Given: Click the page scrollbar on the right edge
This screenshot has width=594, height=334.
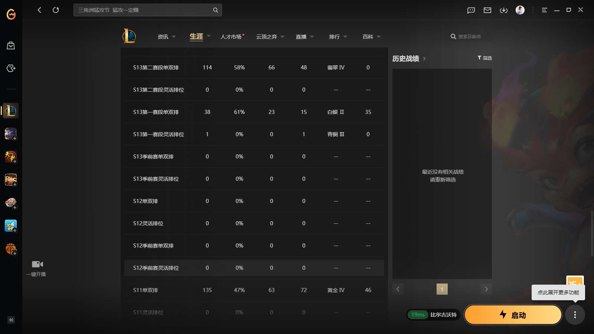Looking at the screenshot, I should coord(592,233).
